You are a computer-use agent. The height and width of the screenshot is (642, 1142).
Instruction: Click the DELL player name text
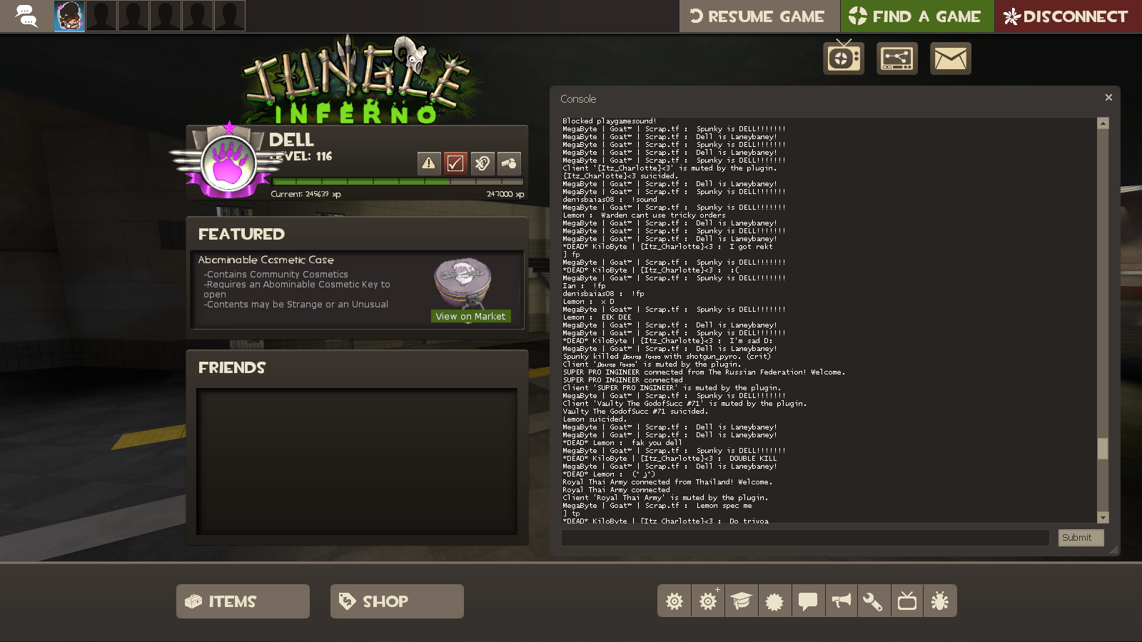point(291,140)
